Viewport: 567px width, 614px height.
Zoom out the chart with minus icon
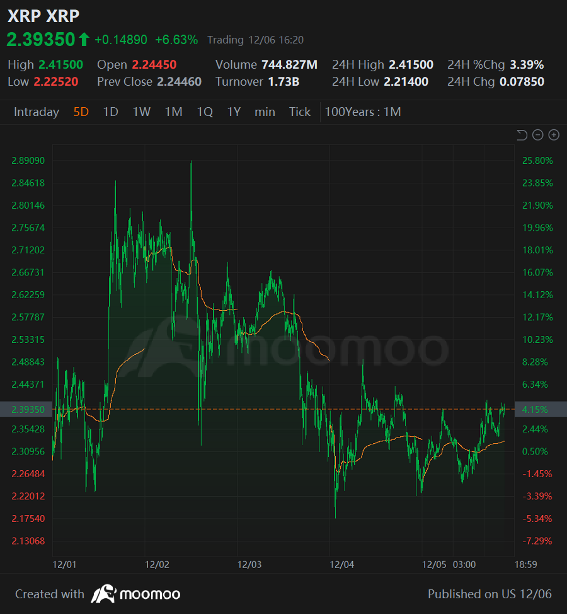tap(537, 135)
